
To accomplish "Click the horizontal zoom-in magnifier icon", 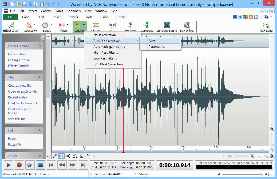I will pos(252,156).
